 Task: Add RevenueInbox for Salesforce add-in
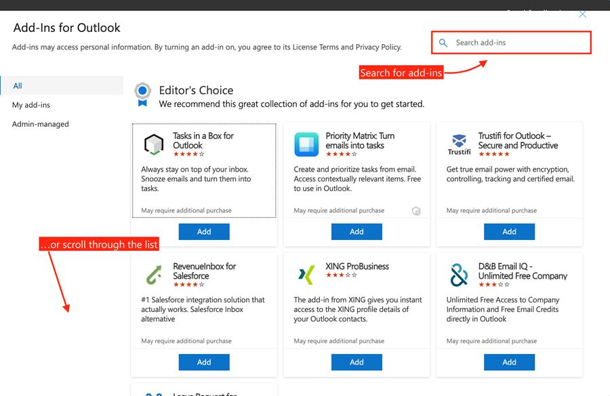[x=204, y=362]
